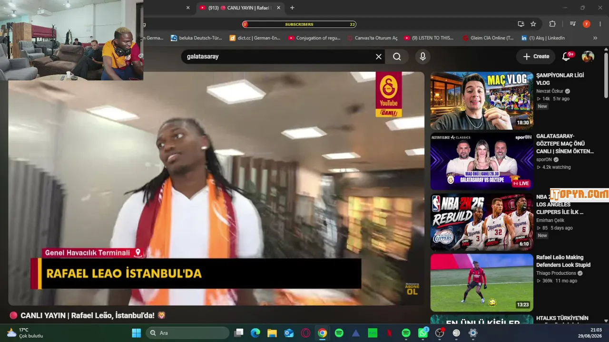Open the Conjugation of regu... bookmark
The width and height of the screenshot is (609, 342).
coord(314,38)
